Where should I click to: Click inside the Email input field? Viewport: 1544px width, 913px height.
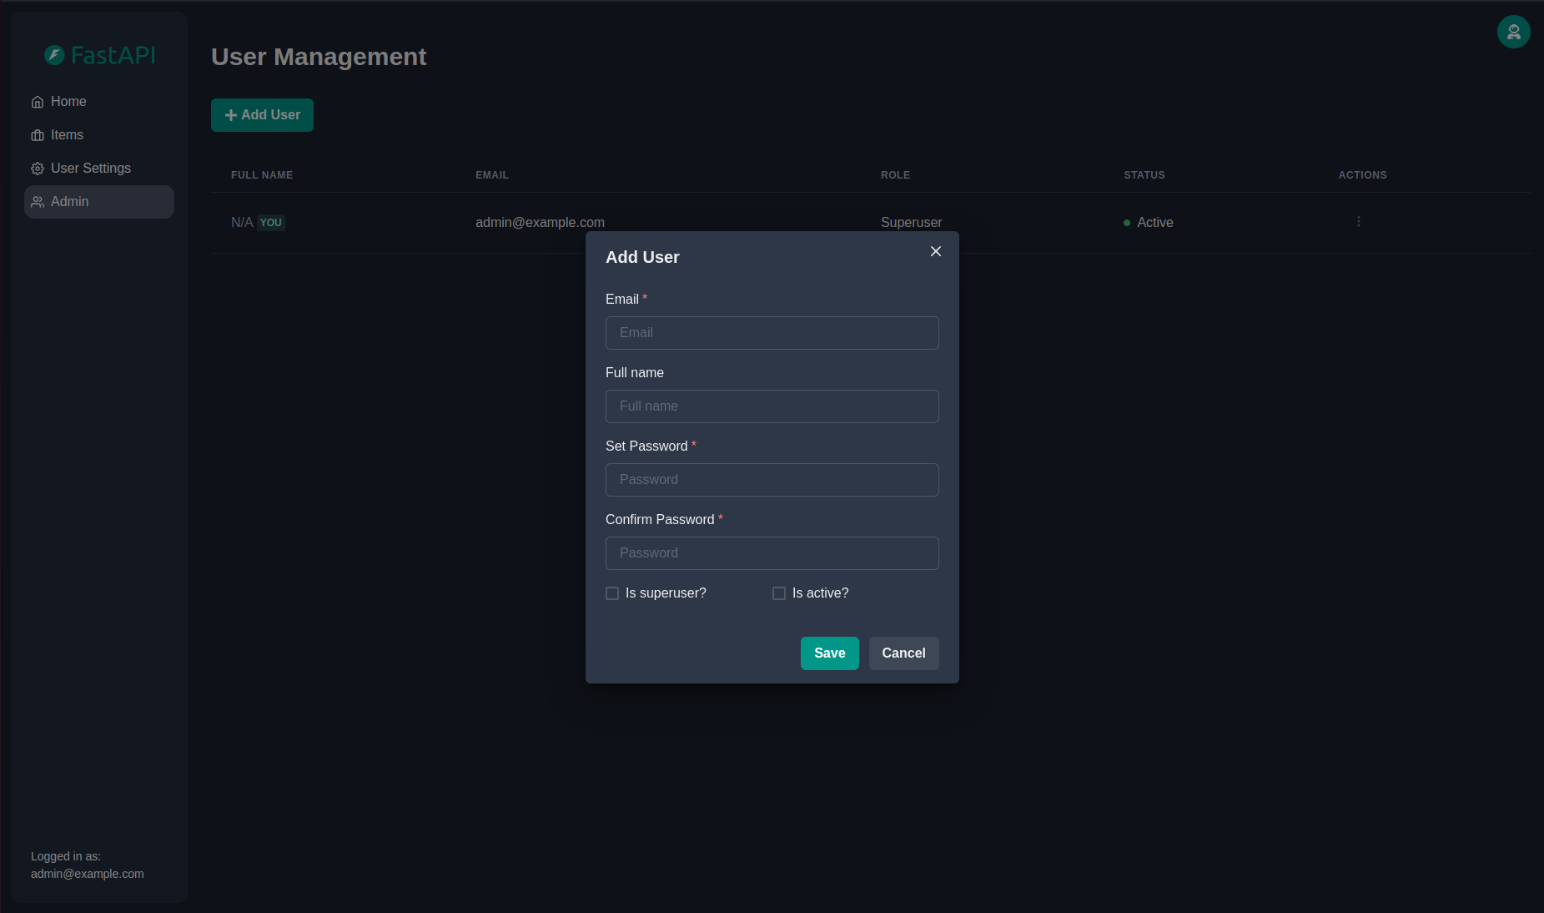[x=772, y=333]
